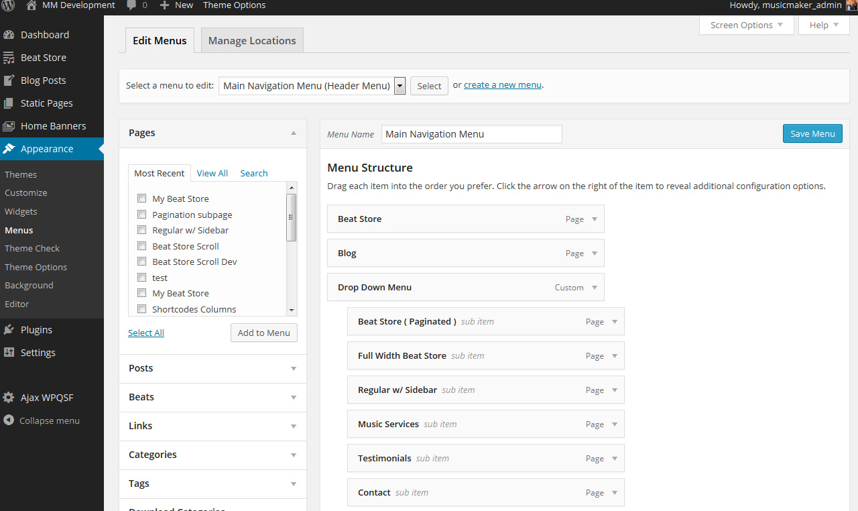Enable the Shortcodes Columns checkbox
The image size is (858, 511).
pos(141,309)
